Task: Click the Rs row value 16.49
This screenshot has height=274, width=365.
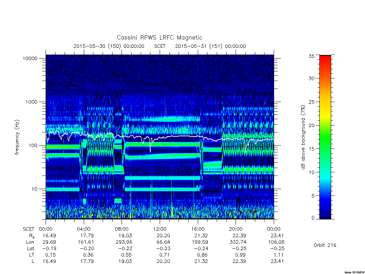Action: pos(49,236)
